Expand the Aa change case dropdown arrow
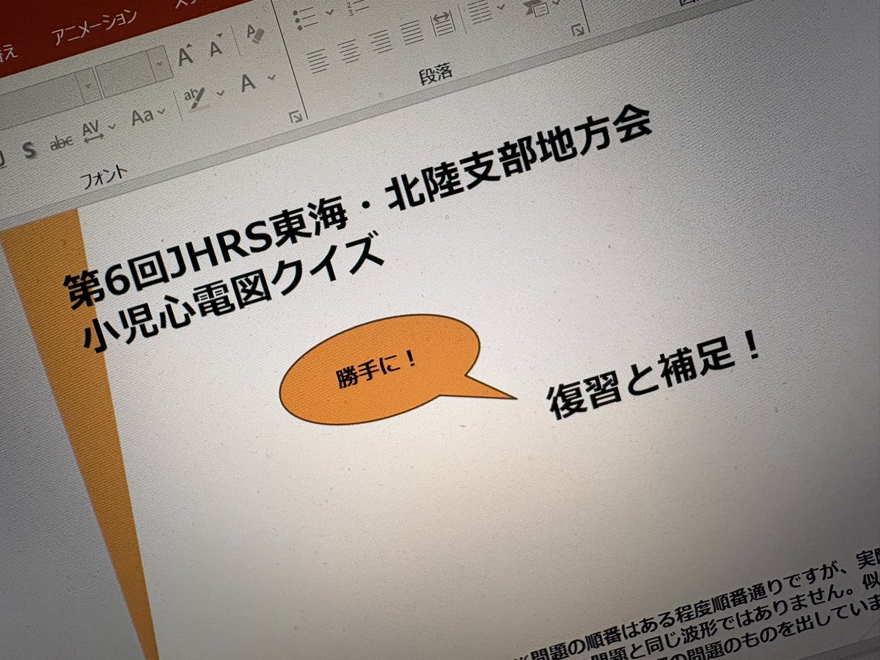The height and width of the screenshot is (660, 880). [x=163, y=111]
